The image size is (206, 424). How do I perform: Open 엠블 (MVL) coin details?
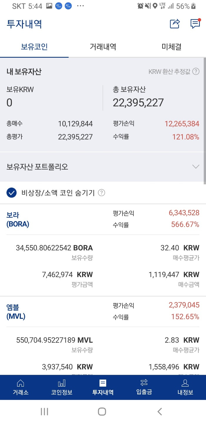(x=16, y=312)
